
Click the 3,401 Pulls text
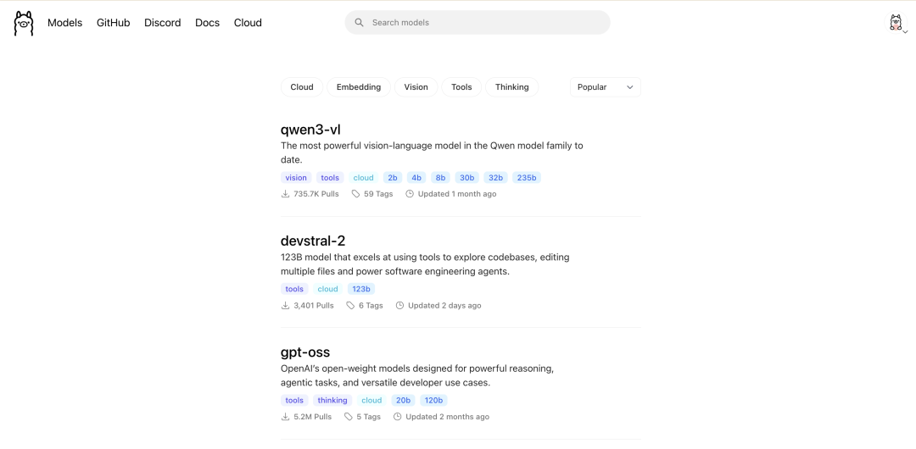tap(314, 305)
